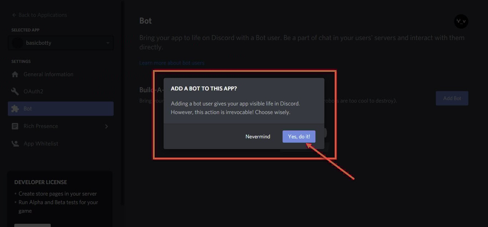Screen dimensions: 488x227
Task: Click the OAuth2 wrench icon
Action: (15, 92)
